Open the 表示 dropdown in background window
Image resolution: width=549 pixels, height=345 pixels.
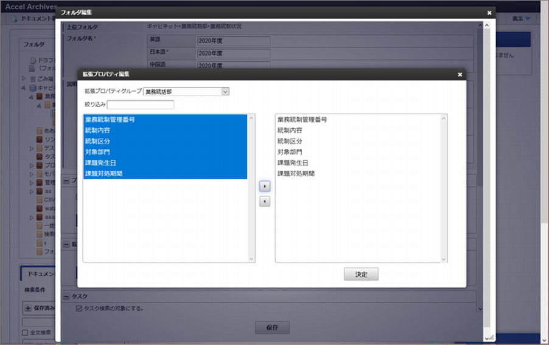521,19
